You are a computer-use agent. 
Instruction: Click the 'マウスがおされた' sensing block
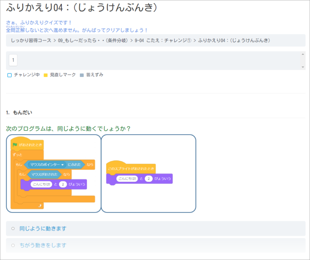coord(45,175)
